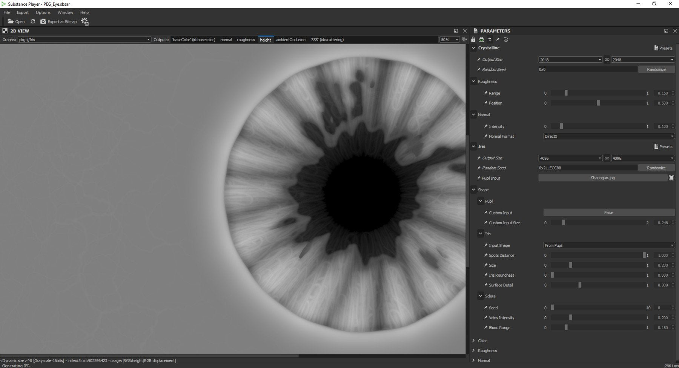Click the Iris Random Seed value field
This screenshot has width=679, height=368.
pyautogui.click(x=588, y=168)
